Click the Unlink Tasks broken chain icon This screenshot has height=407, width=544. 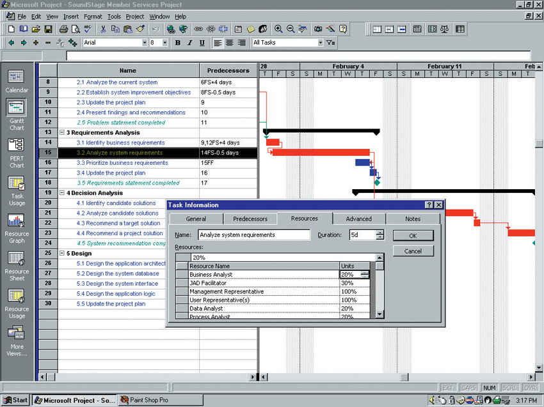(x=211, y=29)
